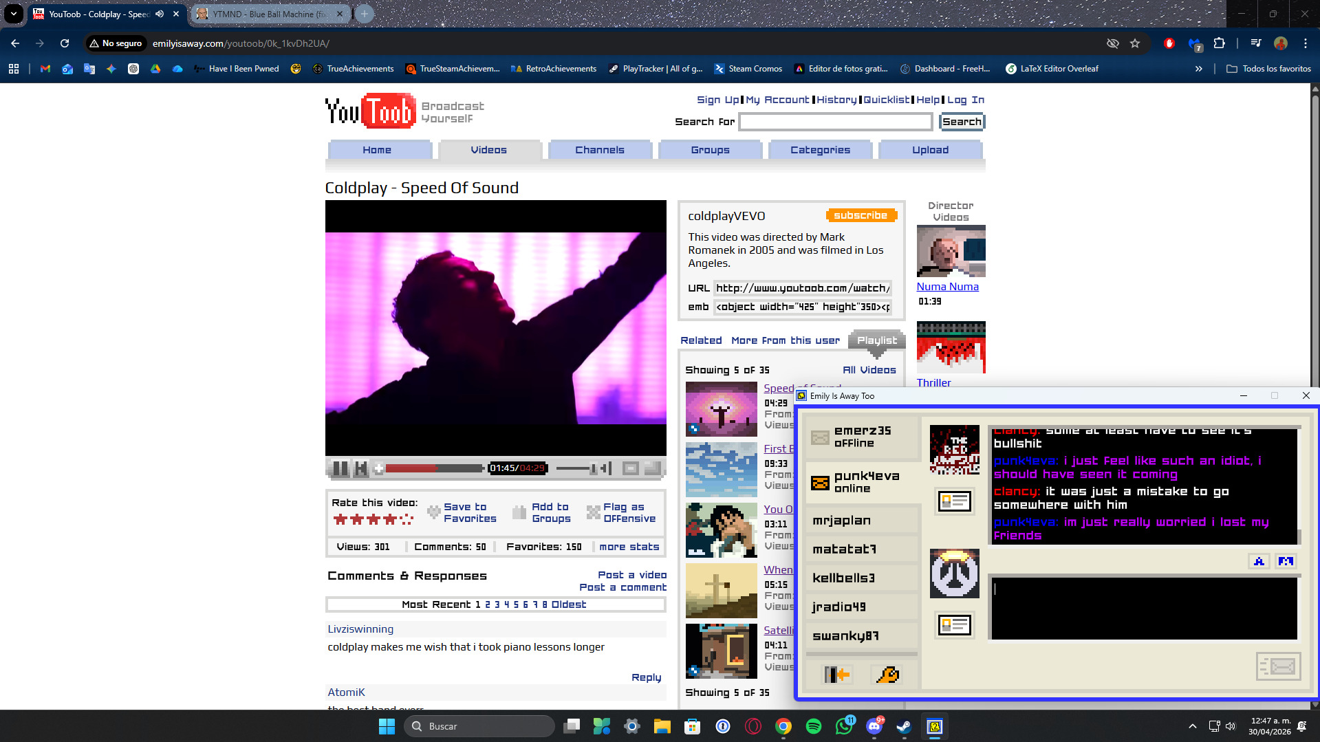Open the Quicklist link
Viewport: 1320px width, 742px height.
pos(886,100)
